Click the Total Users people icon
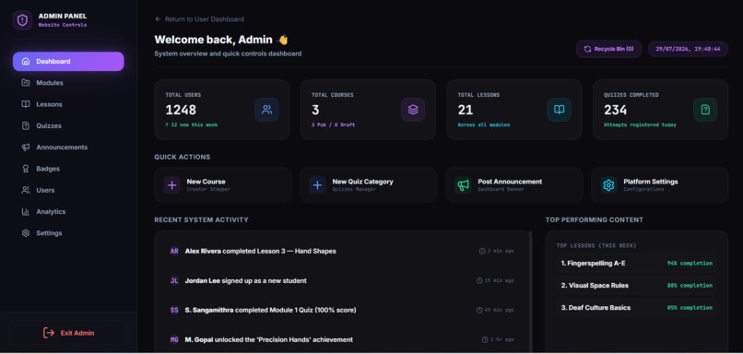This screenshot has width=743, height=354. [266, 110]
